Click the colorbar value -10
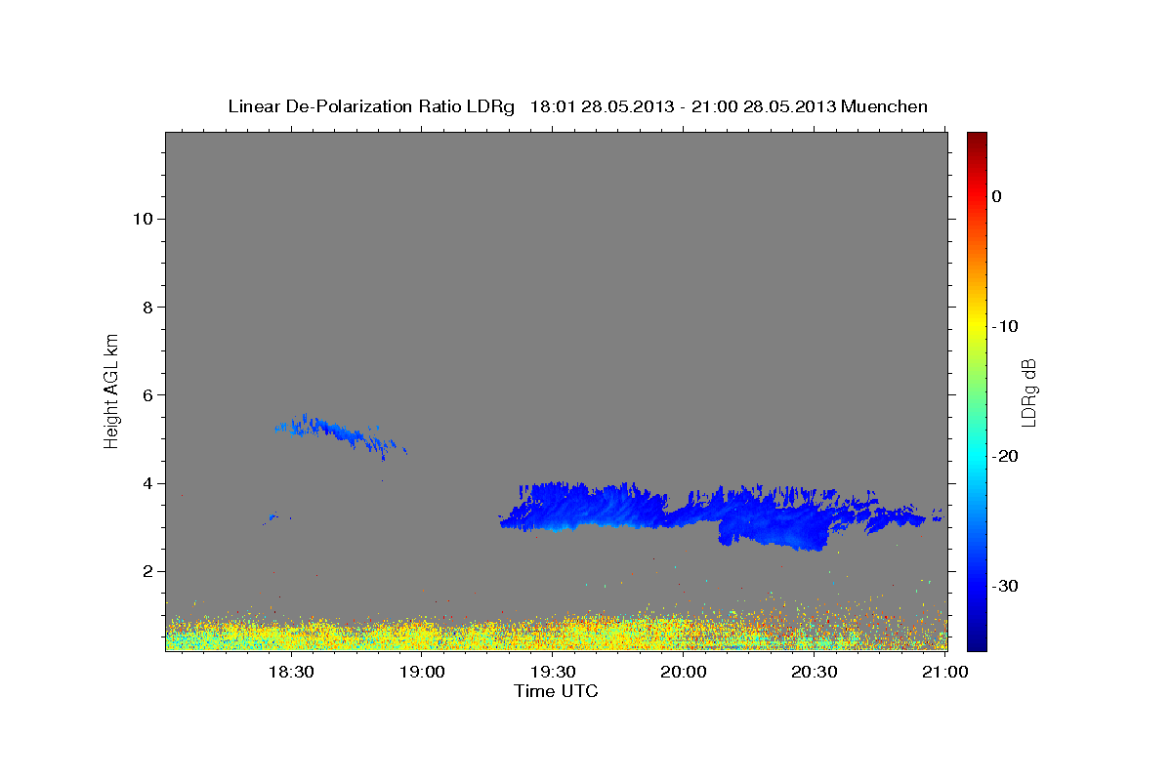The image size is (1172, 781). pos(1005,326)
